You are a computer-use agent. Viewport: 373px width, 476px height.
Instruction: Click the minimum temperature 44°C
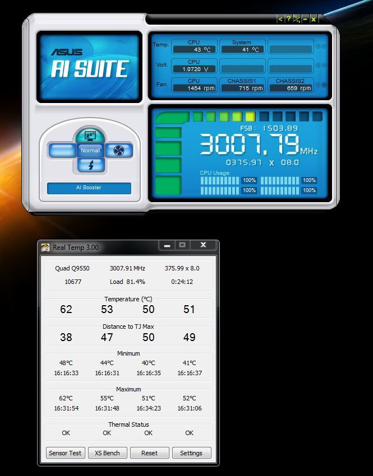(x=107, y=363)
